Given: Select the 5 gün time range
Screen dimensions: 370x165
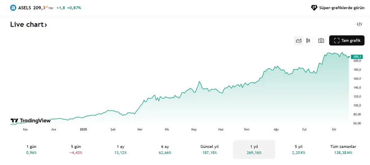Looking at the screenshot, I should [x=76, y=149].
